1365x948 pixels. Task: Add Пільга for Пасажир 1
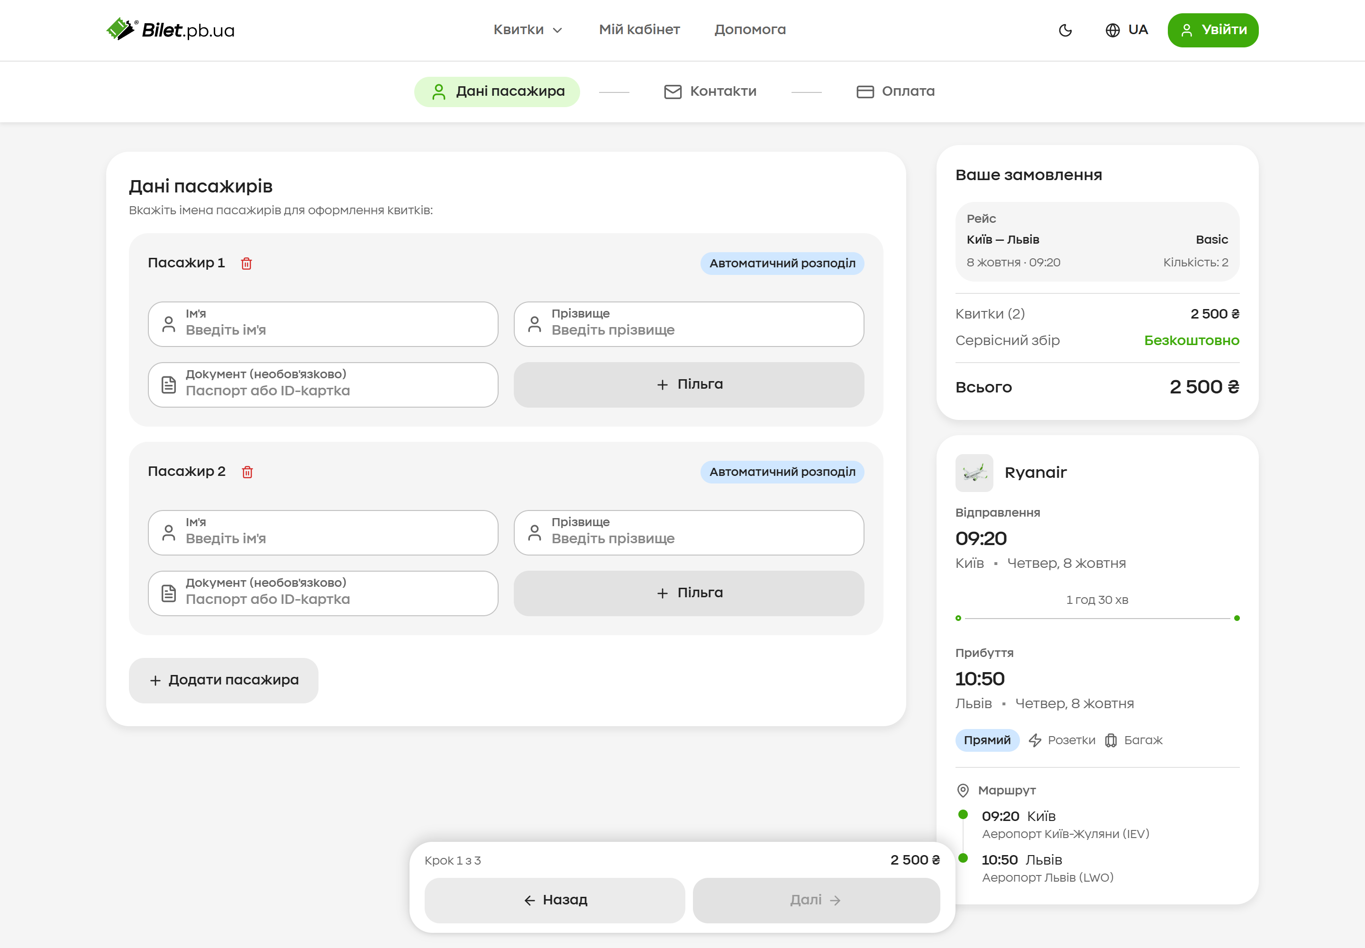689,385
